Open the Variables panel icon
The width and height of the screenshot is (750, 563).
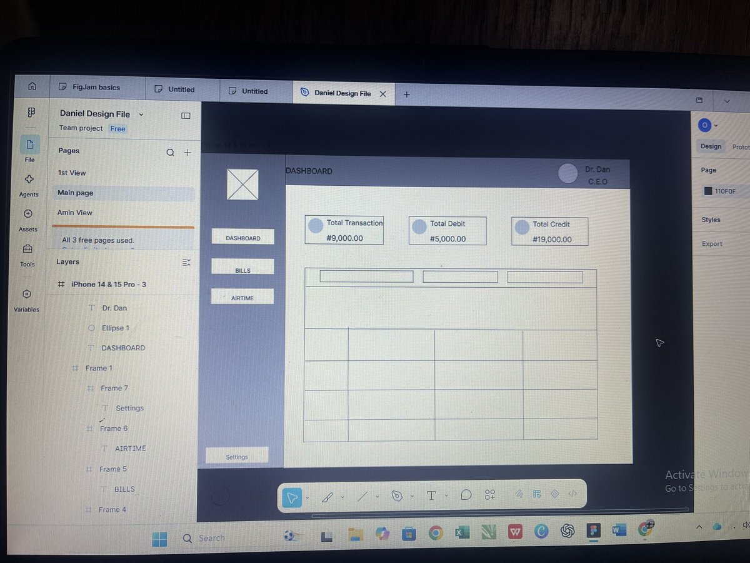point(26,294)
